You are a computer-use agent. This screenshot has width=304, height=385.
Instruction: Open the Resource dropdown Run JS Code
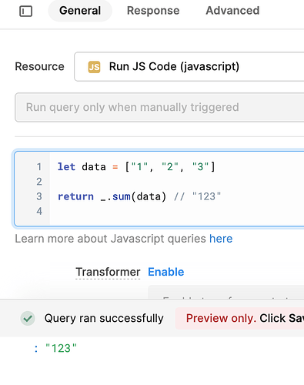point(189,67)
